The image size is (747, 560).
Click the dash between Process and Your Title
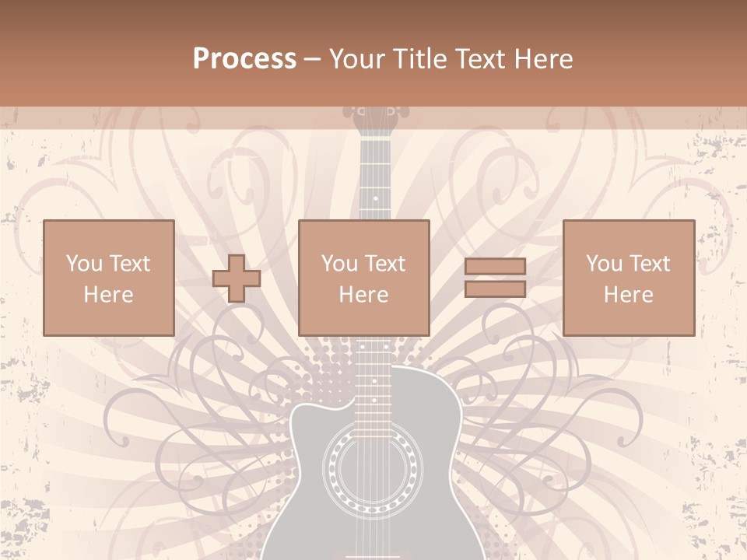pyautogui.click(x=312, y=59)
